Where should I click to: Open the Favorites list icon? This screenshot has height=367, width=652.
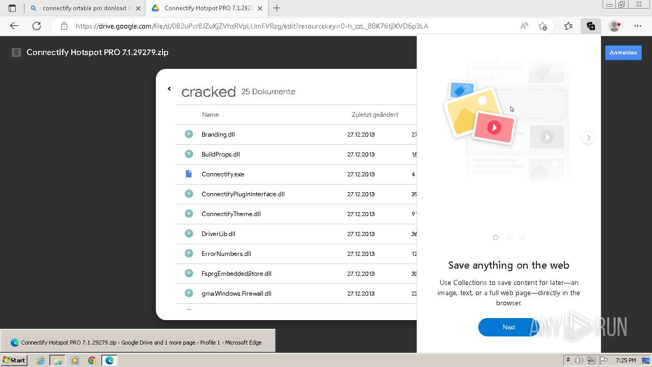[568, 26]
